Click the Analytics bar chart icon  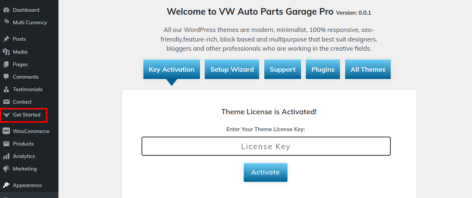[6, 156]
